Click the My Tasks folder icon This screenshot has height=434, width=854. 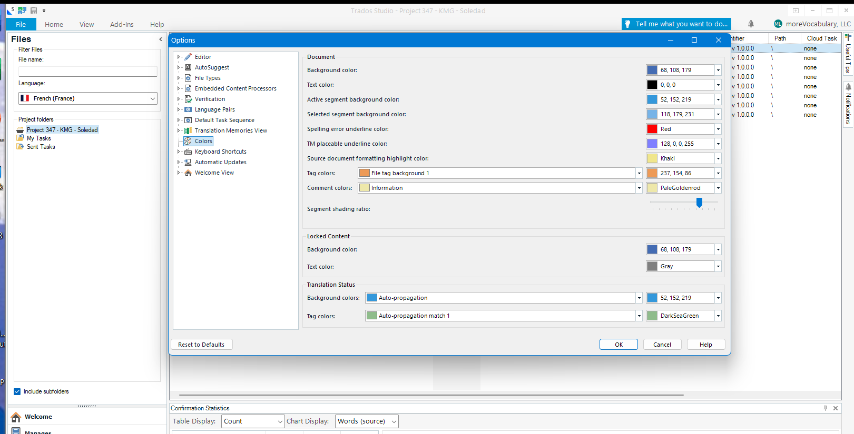(x=21, y=138)
